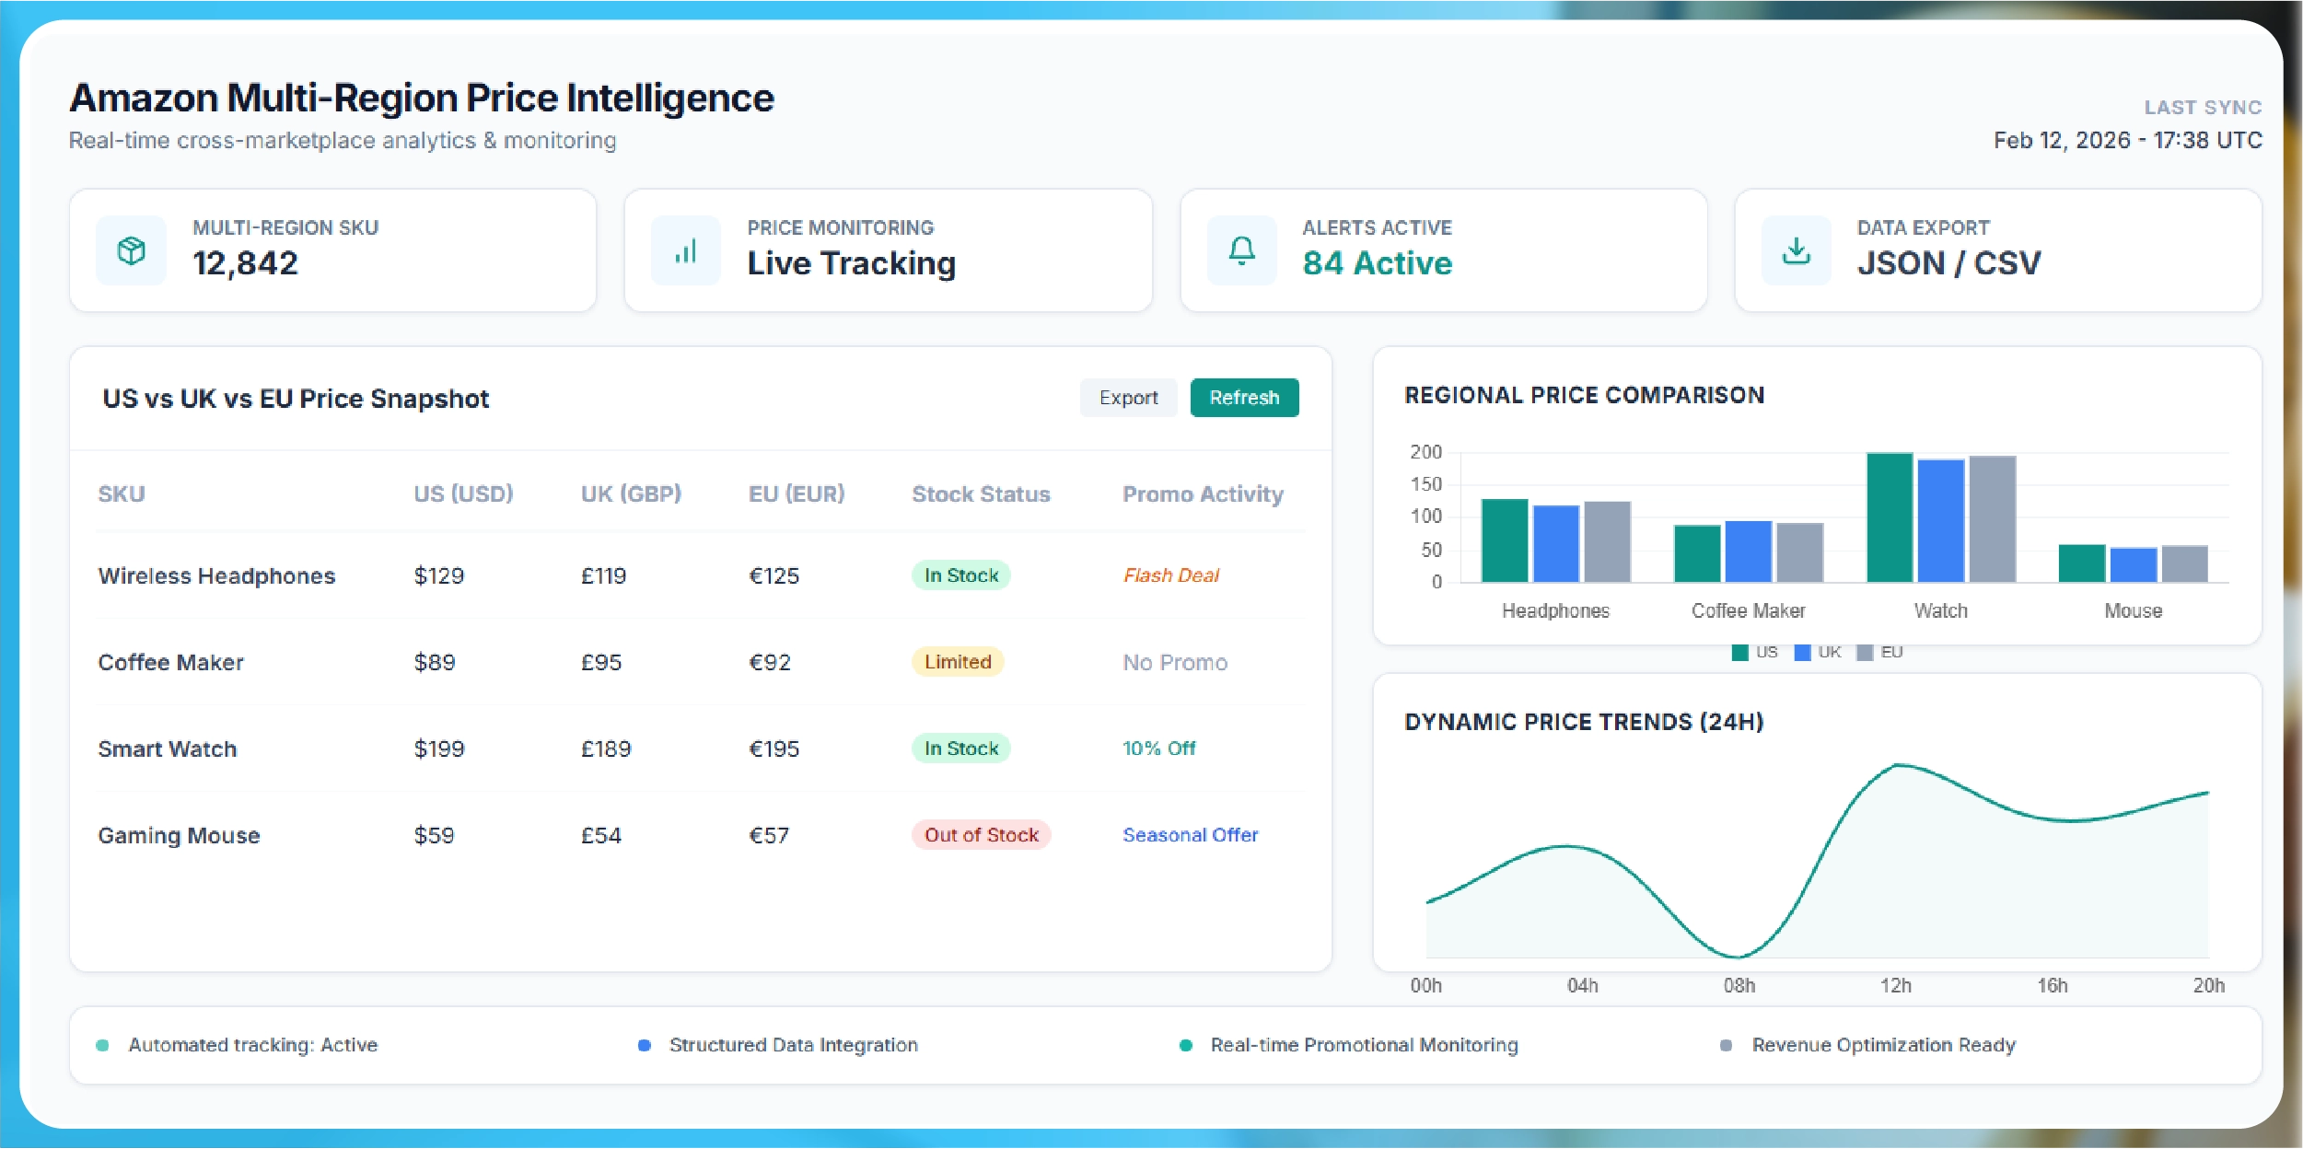Click the bell icon for Alerts Active
The height and width of the screenshot is (1149, 2303).
coord(1241,250)
